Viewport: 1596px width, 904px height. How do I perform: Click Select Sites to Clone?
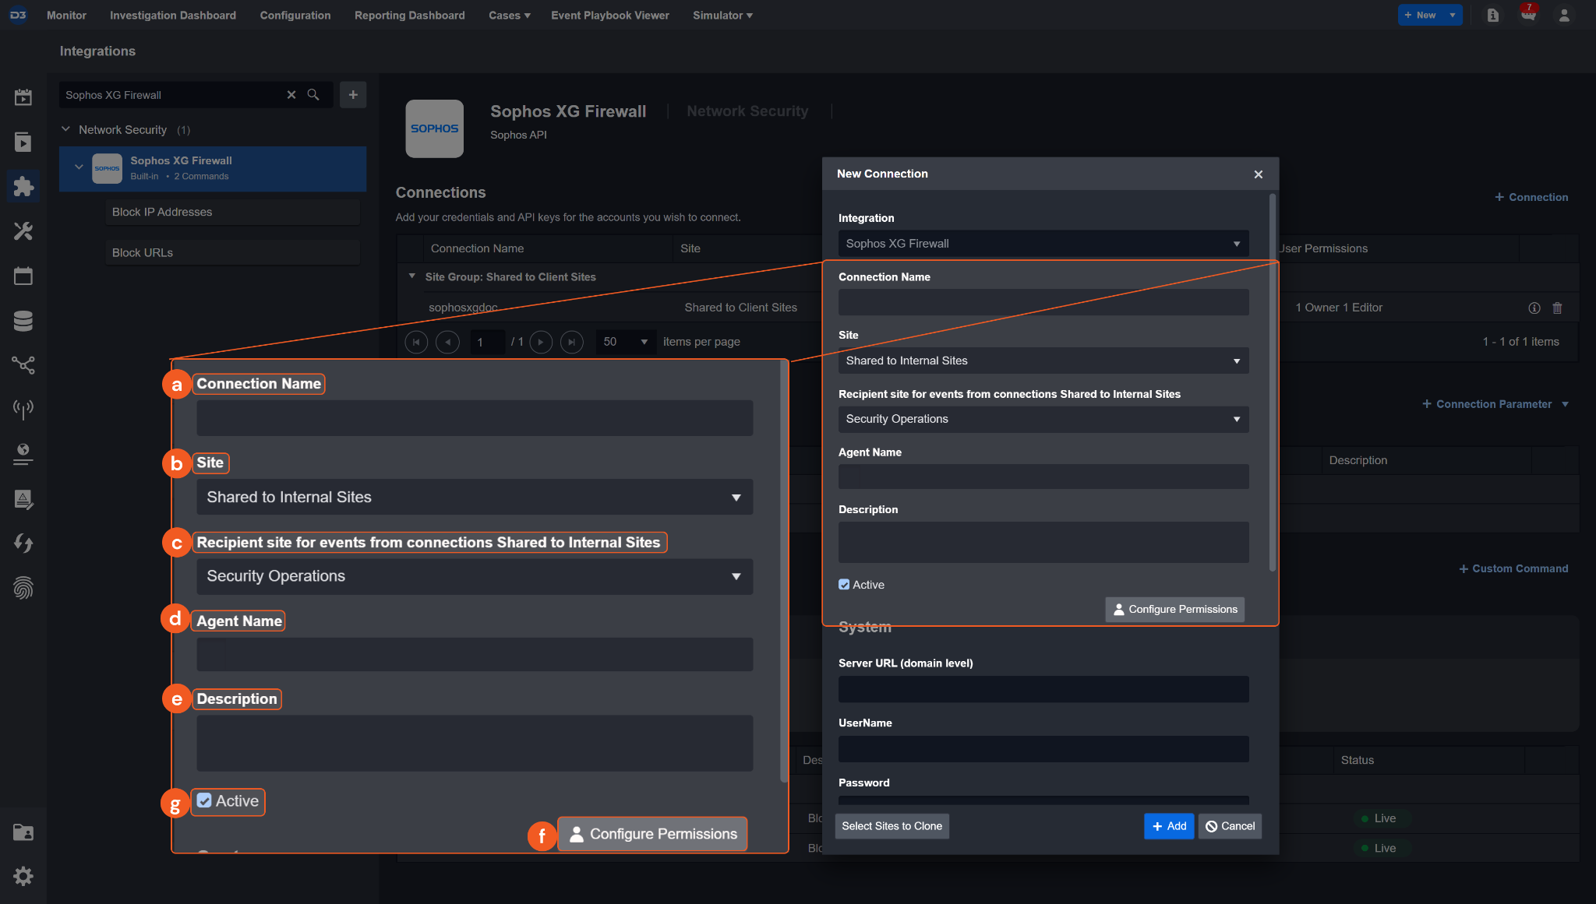(892, 826)
